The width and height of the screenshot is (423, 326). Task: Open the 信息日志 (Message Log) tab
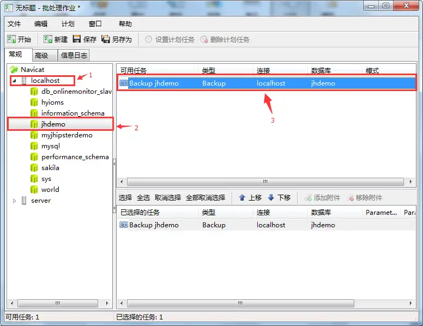coord(74,55)
